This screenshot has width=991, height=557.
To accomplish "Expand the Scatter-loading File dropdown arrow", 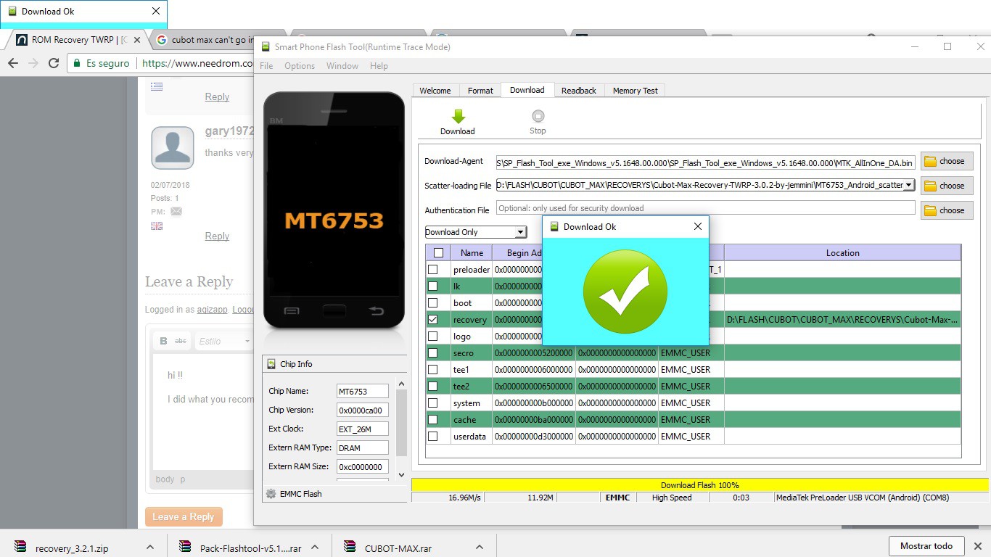I will [909, 185].
